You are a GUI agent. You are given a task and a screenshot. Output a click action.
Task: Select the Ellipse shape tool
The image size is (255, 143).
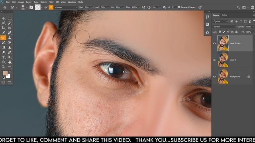[x=3, y=62]
